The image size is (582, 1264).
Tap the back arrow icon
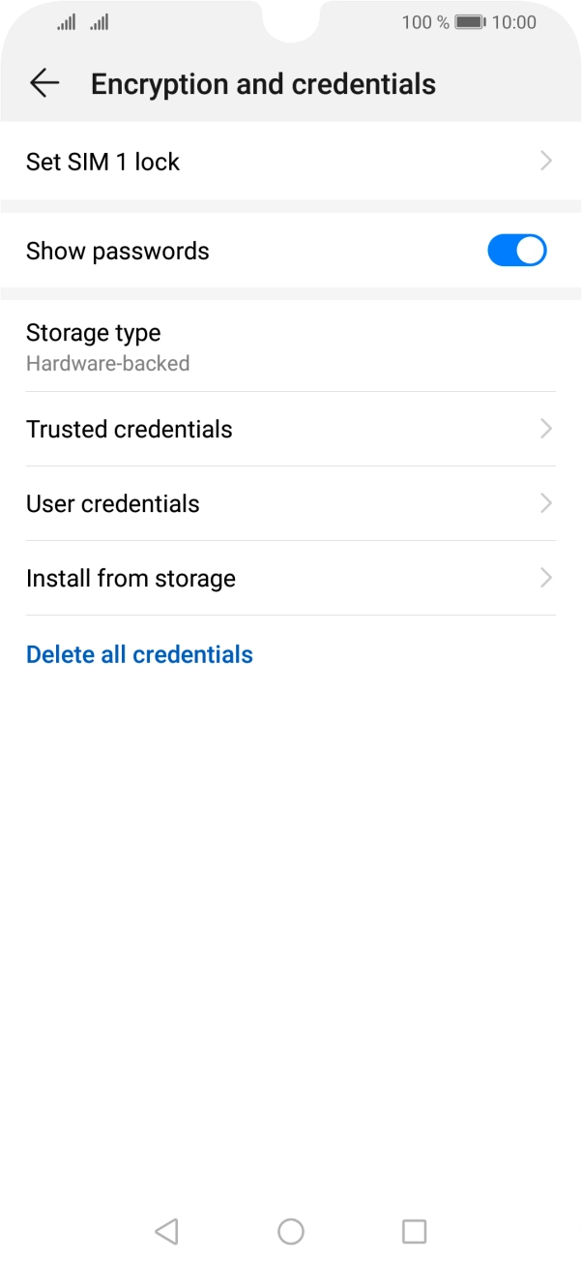(x=44, y=84)
